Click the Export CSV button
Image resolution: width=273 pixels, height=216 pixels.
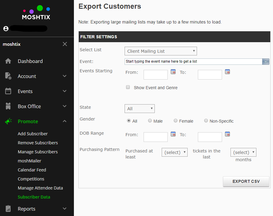pyautogui.click(x=246, y=181)
